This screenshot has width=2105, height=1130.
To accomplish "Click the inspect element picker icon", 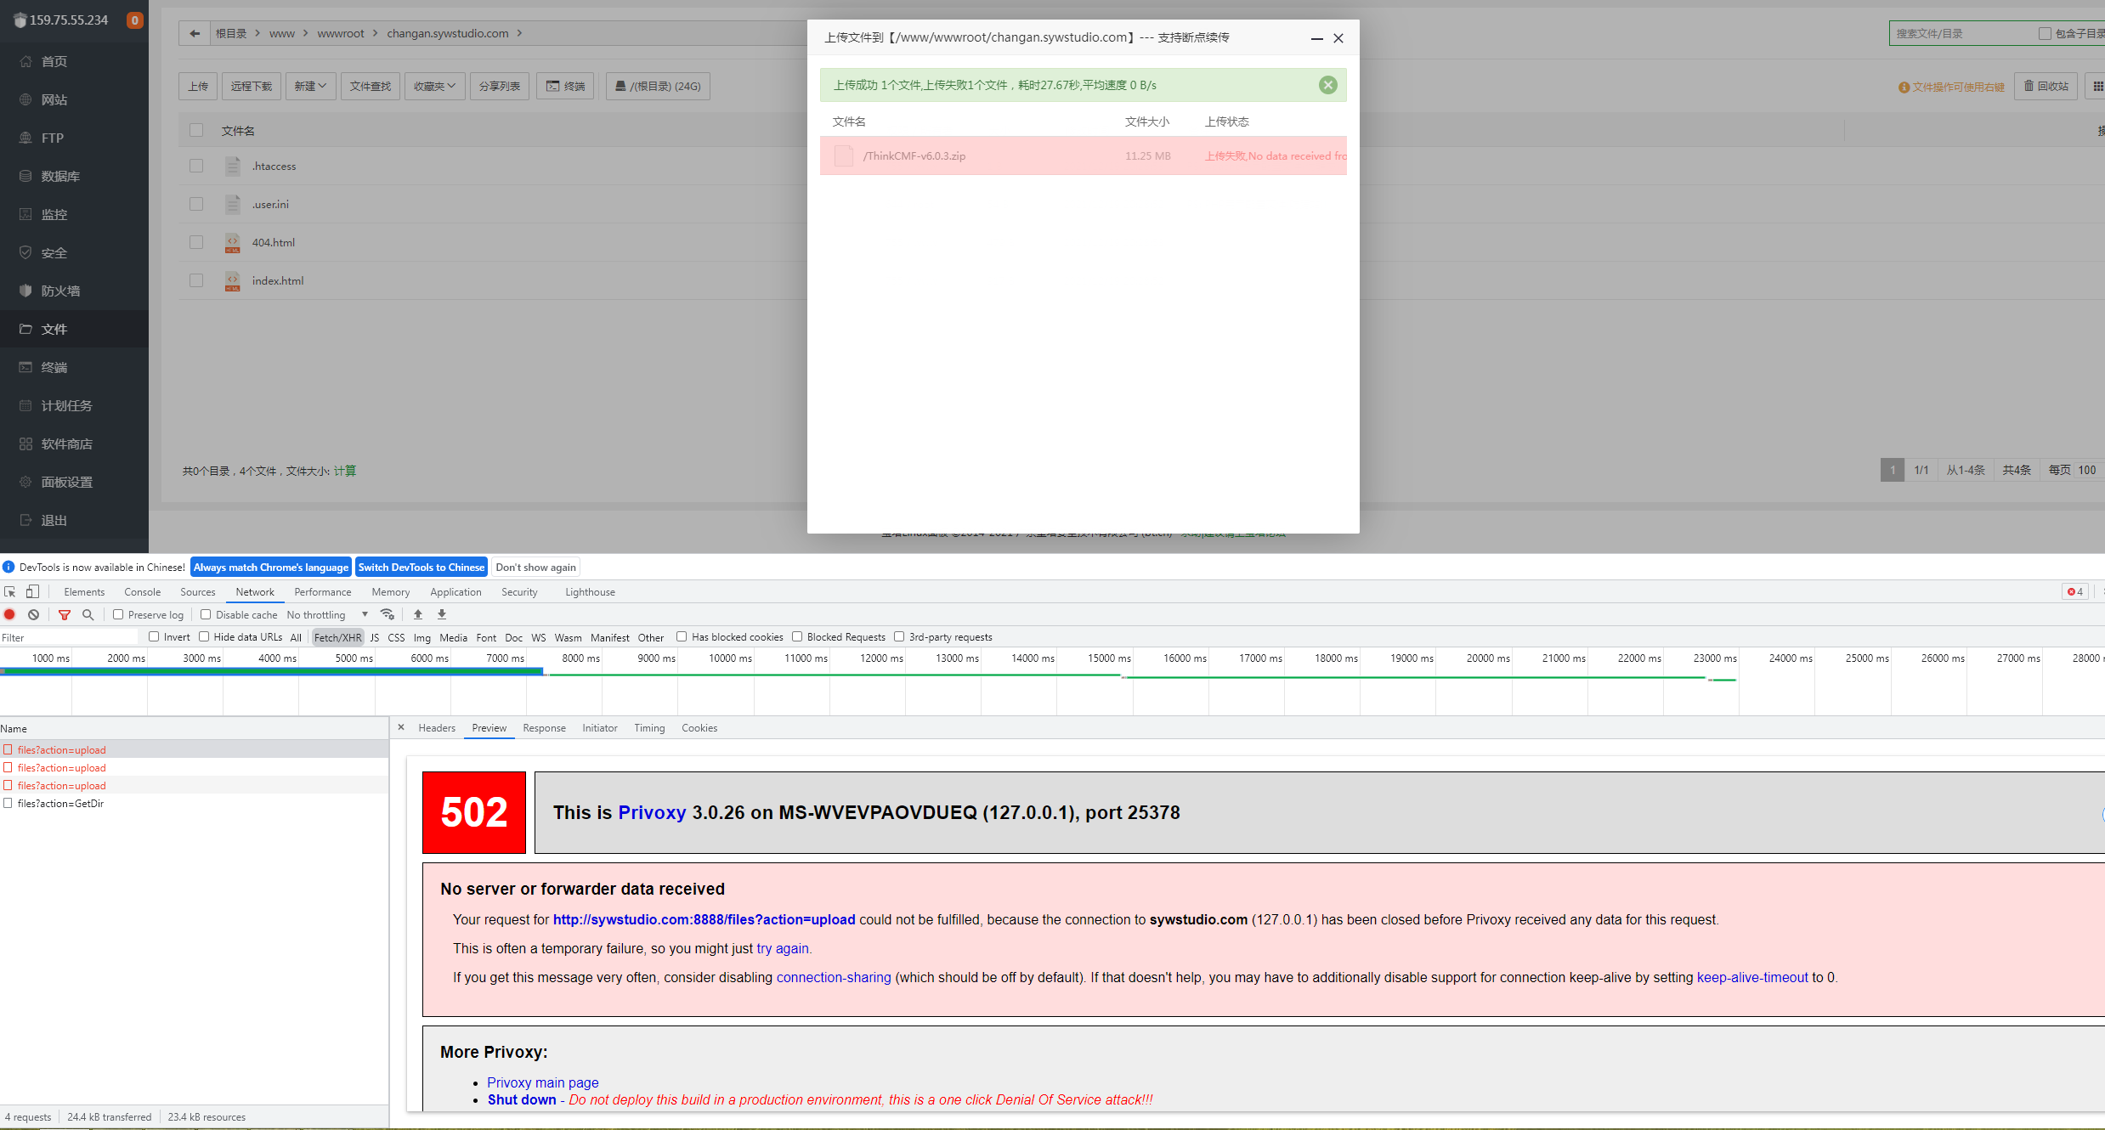I will tap(10, 591).
